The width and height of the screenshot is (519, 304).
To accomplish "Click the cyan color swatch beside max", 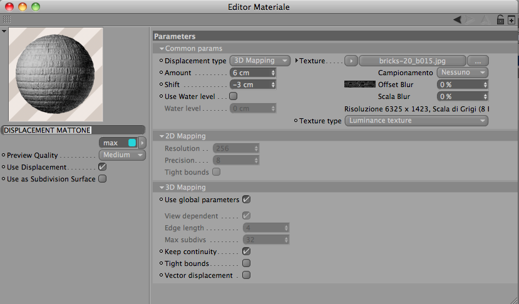I will click(131, 143).
